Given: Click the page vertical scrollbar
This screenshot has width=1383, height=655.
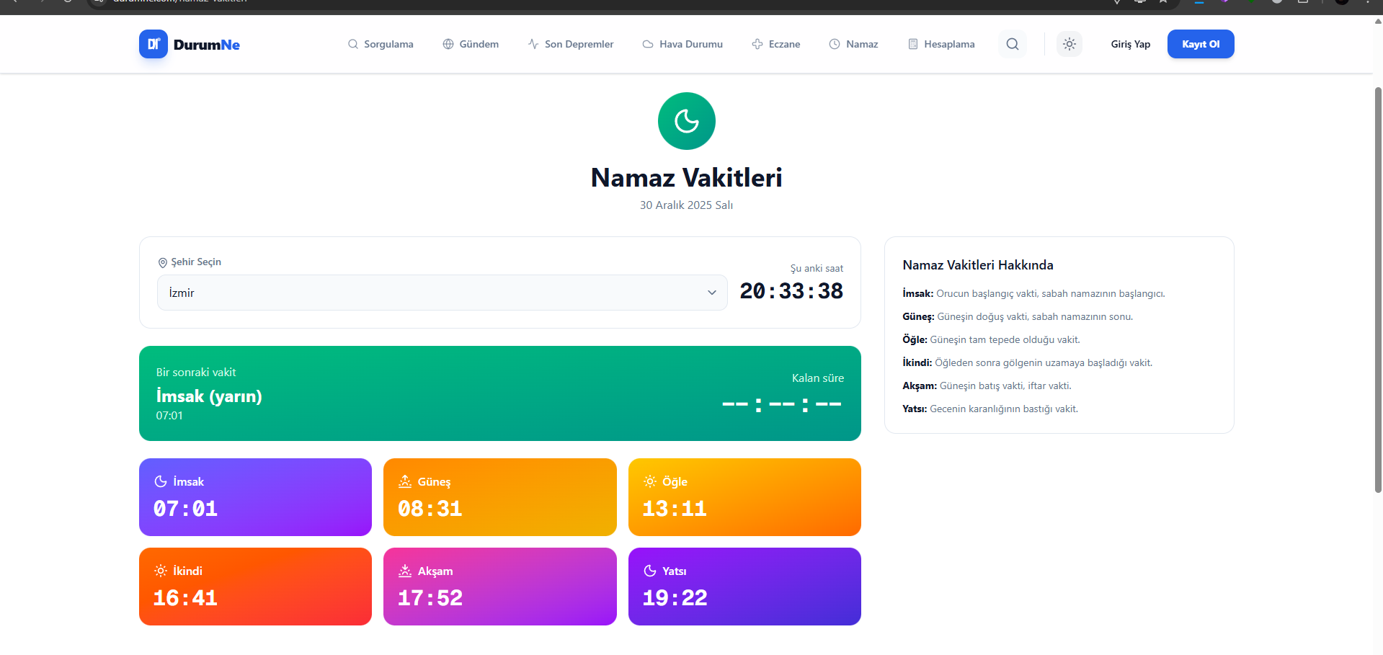Looking at the screenshot, I should click(1378, 288).
